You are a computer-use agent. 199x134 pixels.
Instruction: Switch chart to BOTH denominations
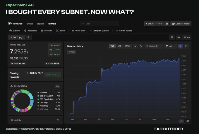point(127,46)
